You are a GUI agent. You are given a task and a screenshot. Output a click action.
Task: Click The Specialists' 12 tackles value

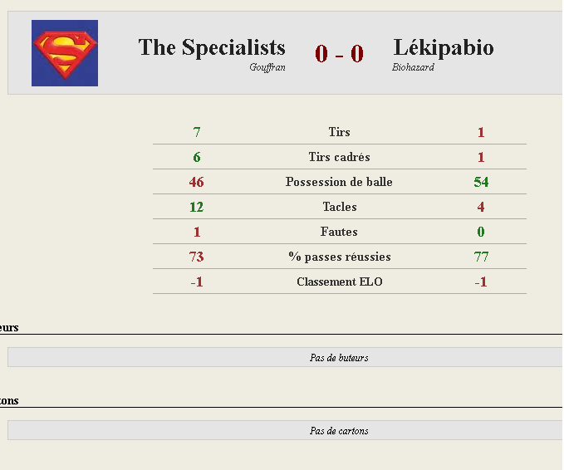tap(196, 207)
